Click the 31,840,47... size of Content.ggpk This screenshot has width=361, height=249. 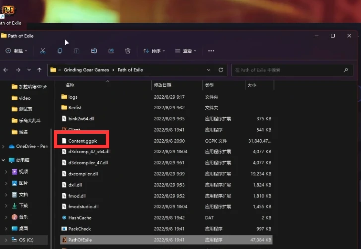(x=260, y=141)
